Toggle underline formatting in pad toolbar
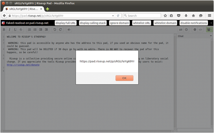This screenshot has height=133, width=214. [x=15, y=30]
